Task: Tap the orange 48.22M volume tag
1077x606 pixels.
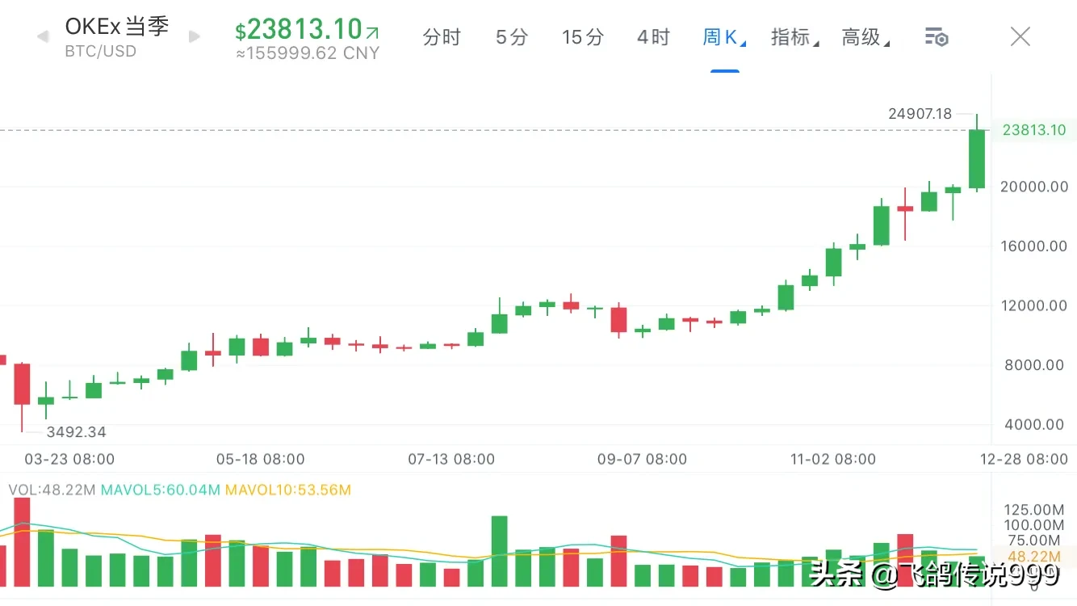Action: click(x=1036, y=556)
